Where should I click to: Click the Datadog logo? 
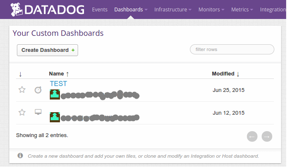tap(47, 10)
